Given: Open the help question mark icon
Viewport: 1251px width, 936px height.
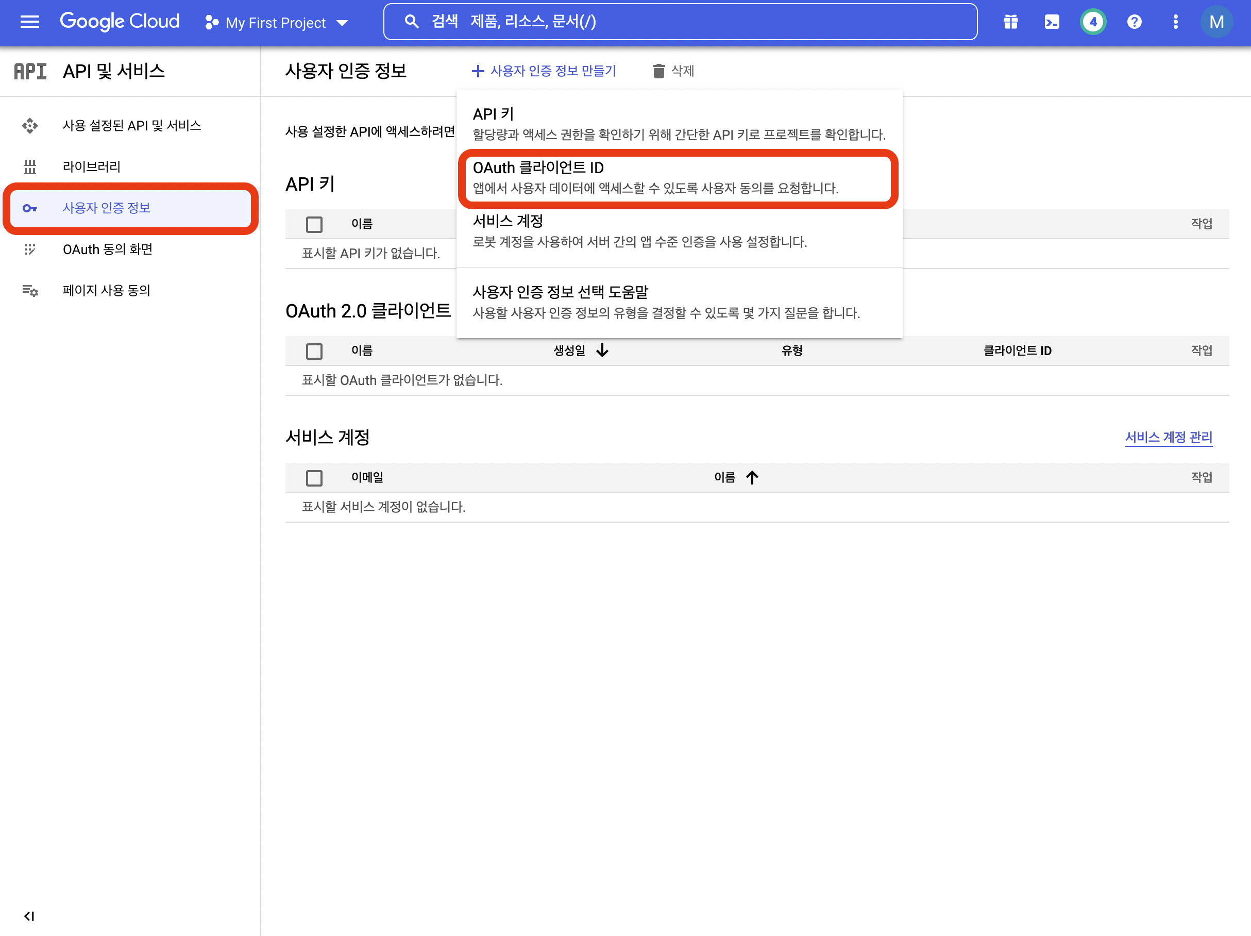Looking at the screenshot, I should coord(1134,22).
